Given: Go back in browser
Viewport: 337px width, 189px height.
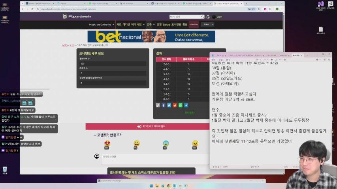Looking at the screenshot, I should pos(23,9).
